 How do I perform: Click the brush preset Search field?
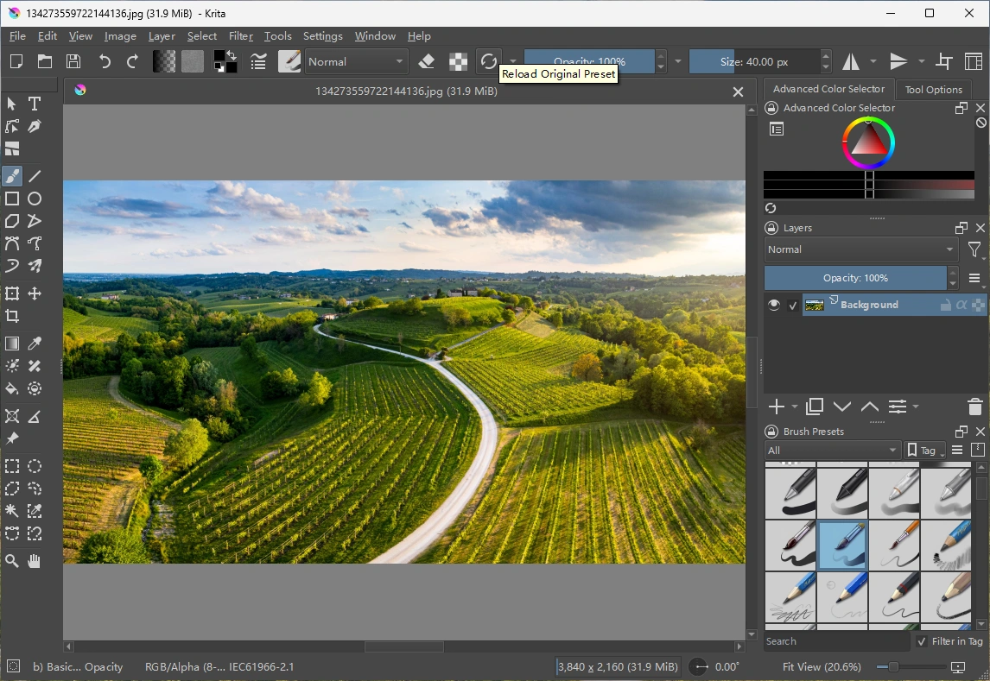(x=837, y=641)
